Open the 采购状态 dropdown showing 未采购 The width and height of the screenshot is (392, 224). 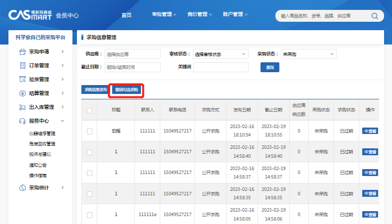[309, 54]
